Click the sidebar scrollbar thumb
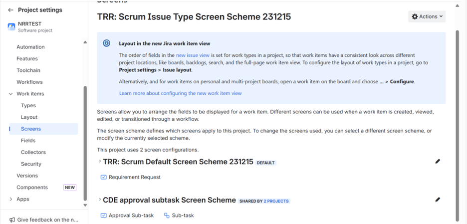The image size is (467, 224). [85, 143]
